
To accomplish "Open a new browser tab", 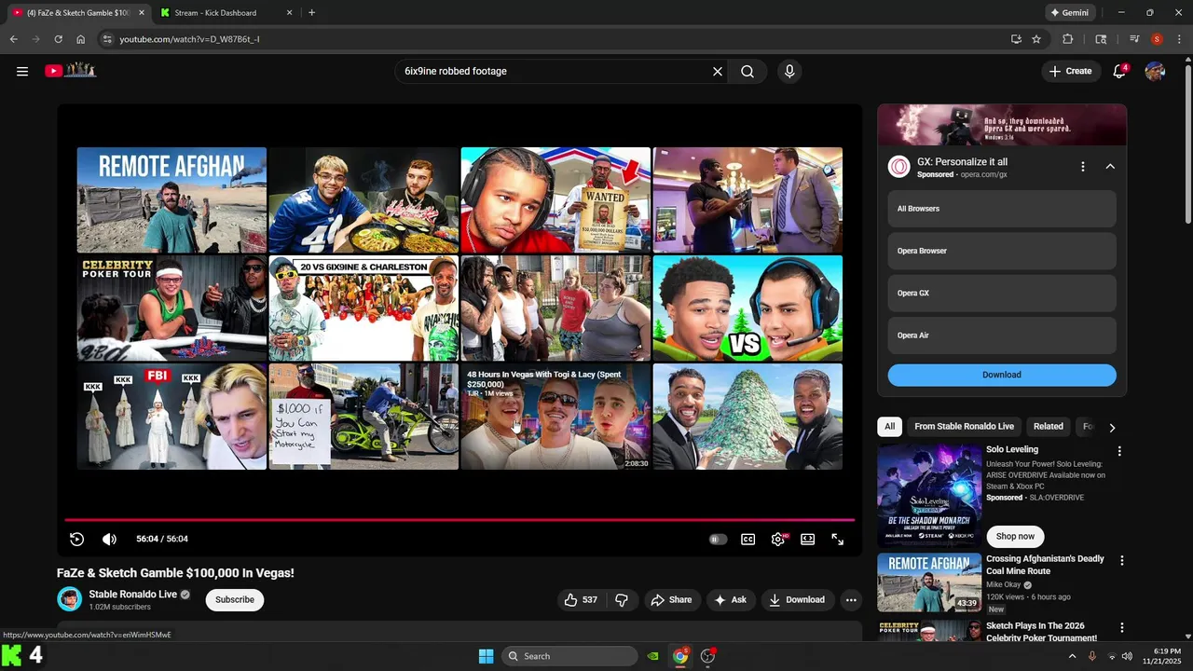I will (311, 13).
